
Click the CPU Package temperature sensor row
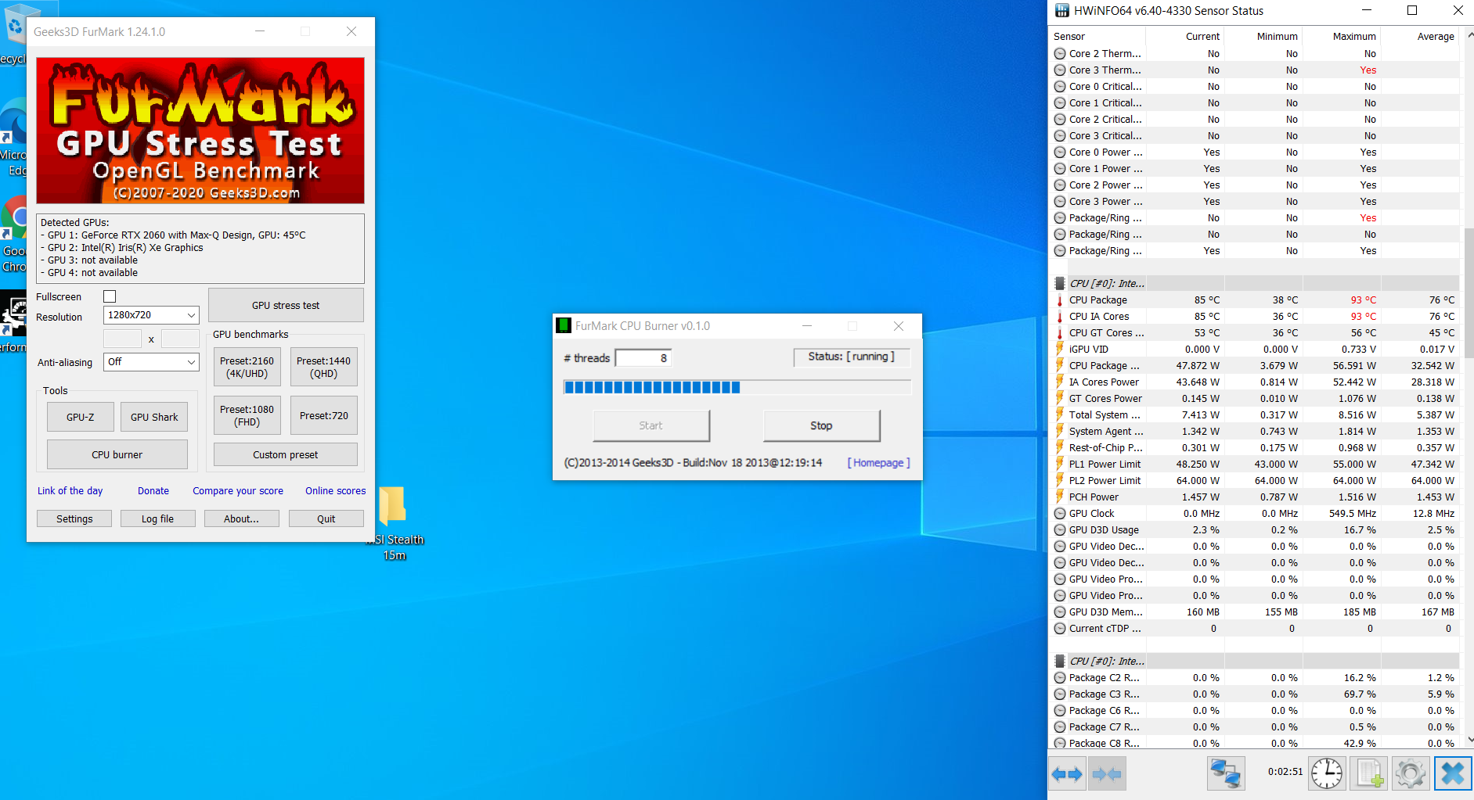pyautogui.click(x=1098, y=300)
